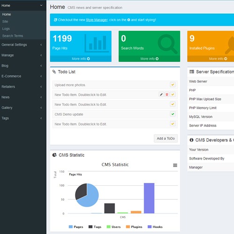The height and width of the screenshot is (234, 234).
Task: Expand the E-Commerce sidebar chevron
Action: tap(41, 76)
